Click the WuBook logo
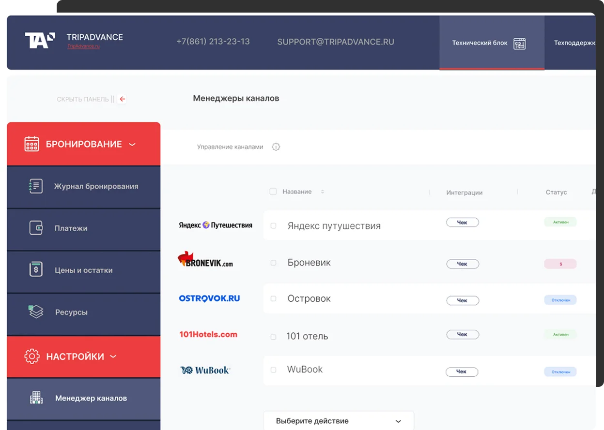This screenshot has width=604, height=430. tap(205, 371)
